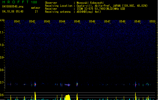Viewport: 158px width, 100px height.
Task: Click the 0.6 kHz axis label
Action: coord(2,95)
